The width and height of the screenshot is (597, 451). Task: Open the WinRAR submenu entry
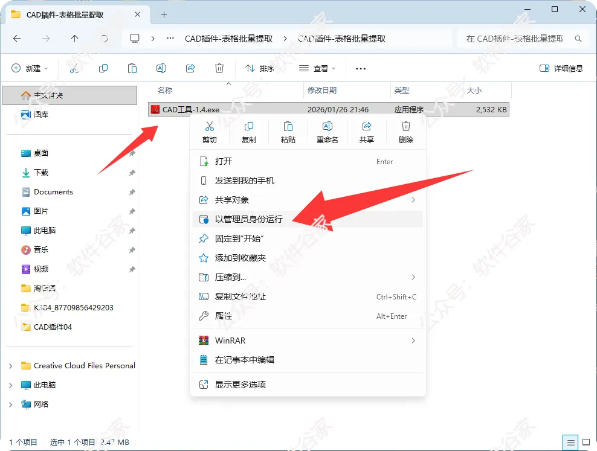308,341
